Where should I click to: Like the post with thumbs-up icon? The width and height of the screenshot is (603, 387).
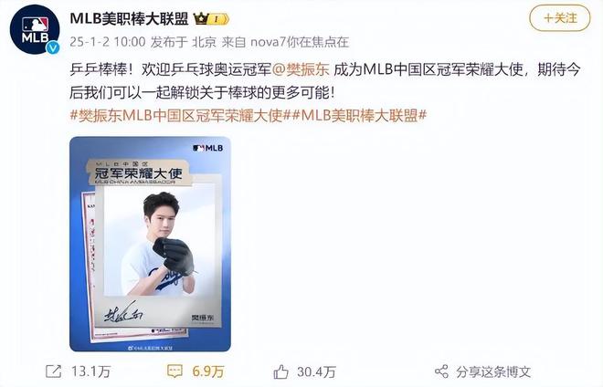(x=280, y=371)
